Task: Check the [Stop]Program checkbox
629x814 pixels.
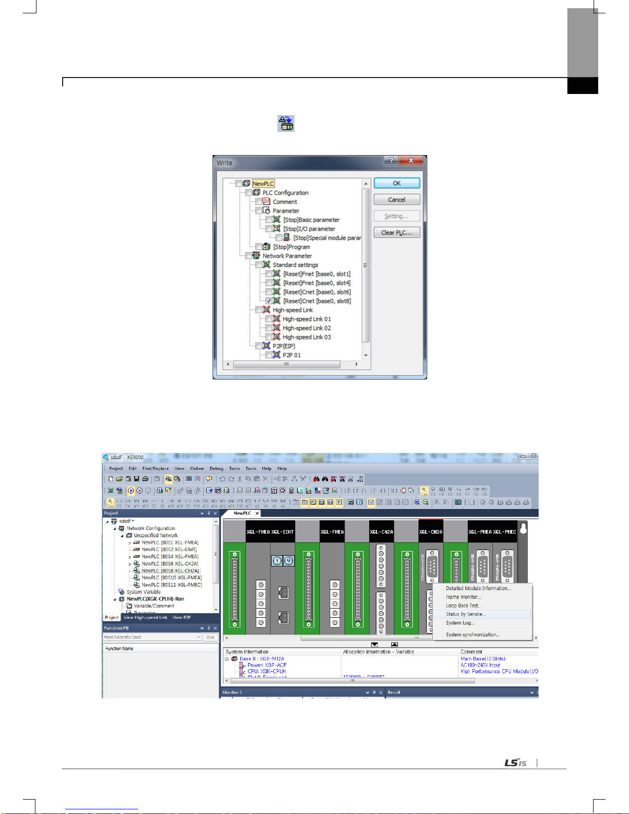Action: 259,247
